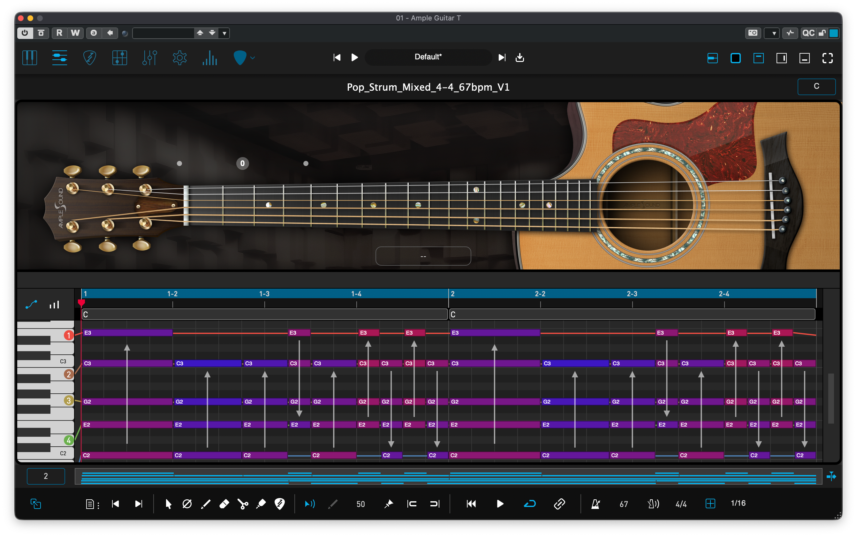857x537 pixels.
Task: Click the bar count field showing 2
Action: (46, 476)
